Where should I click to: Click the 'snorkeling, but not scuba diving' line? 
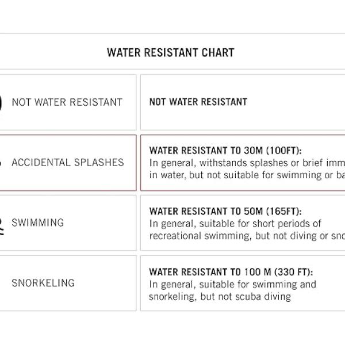tap(220, 297)
